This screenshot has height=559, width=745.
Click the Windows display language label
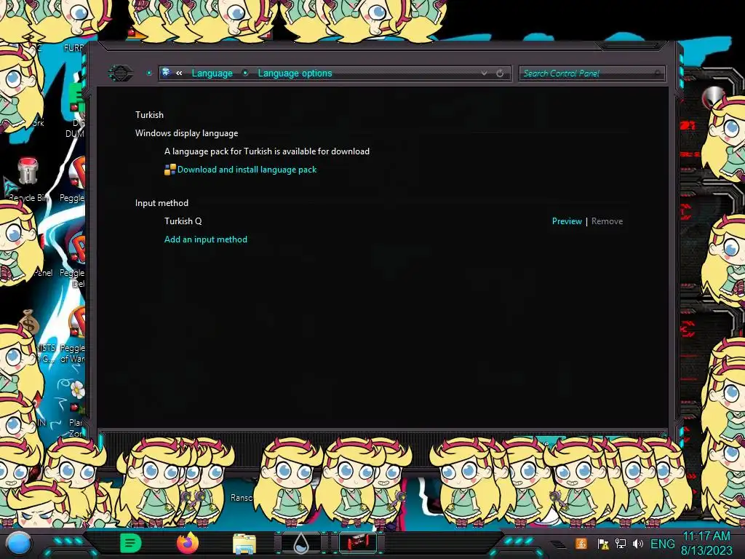[x=186, y=133]
